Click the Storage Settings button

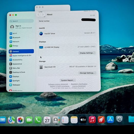[x=87, y=73]
